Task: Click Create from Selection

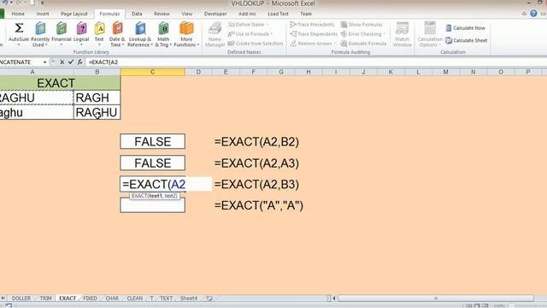Action: 256,44
